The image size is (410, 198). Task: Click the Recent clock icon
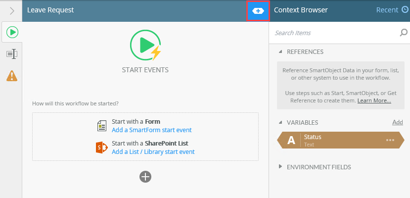[405, 10]
